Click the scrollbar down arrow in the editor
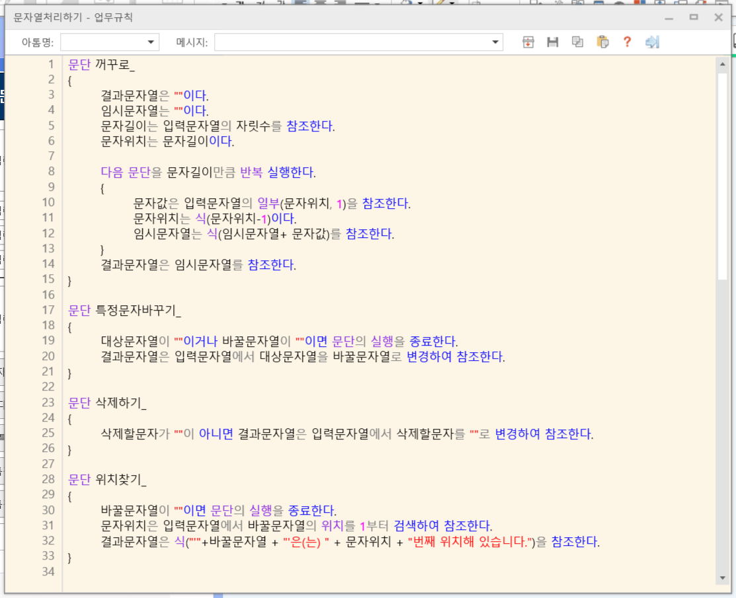 pyautogui.click(x=722, y=578)
